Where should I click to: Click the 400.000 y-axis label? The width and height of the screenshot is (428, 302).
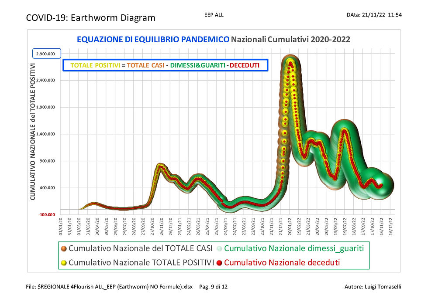point(47,188)
